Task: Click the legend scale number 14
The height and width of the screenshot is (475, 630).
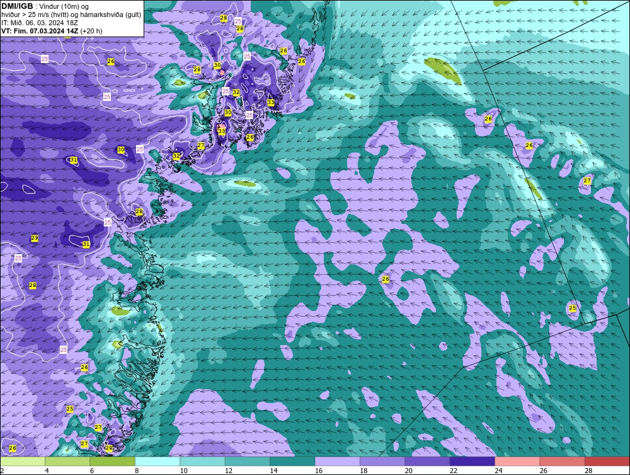Action: pyautogui.click(x=273, y=471)
